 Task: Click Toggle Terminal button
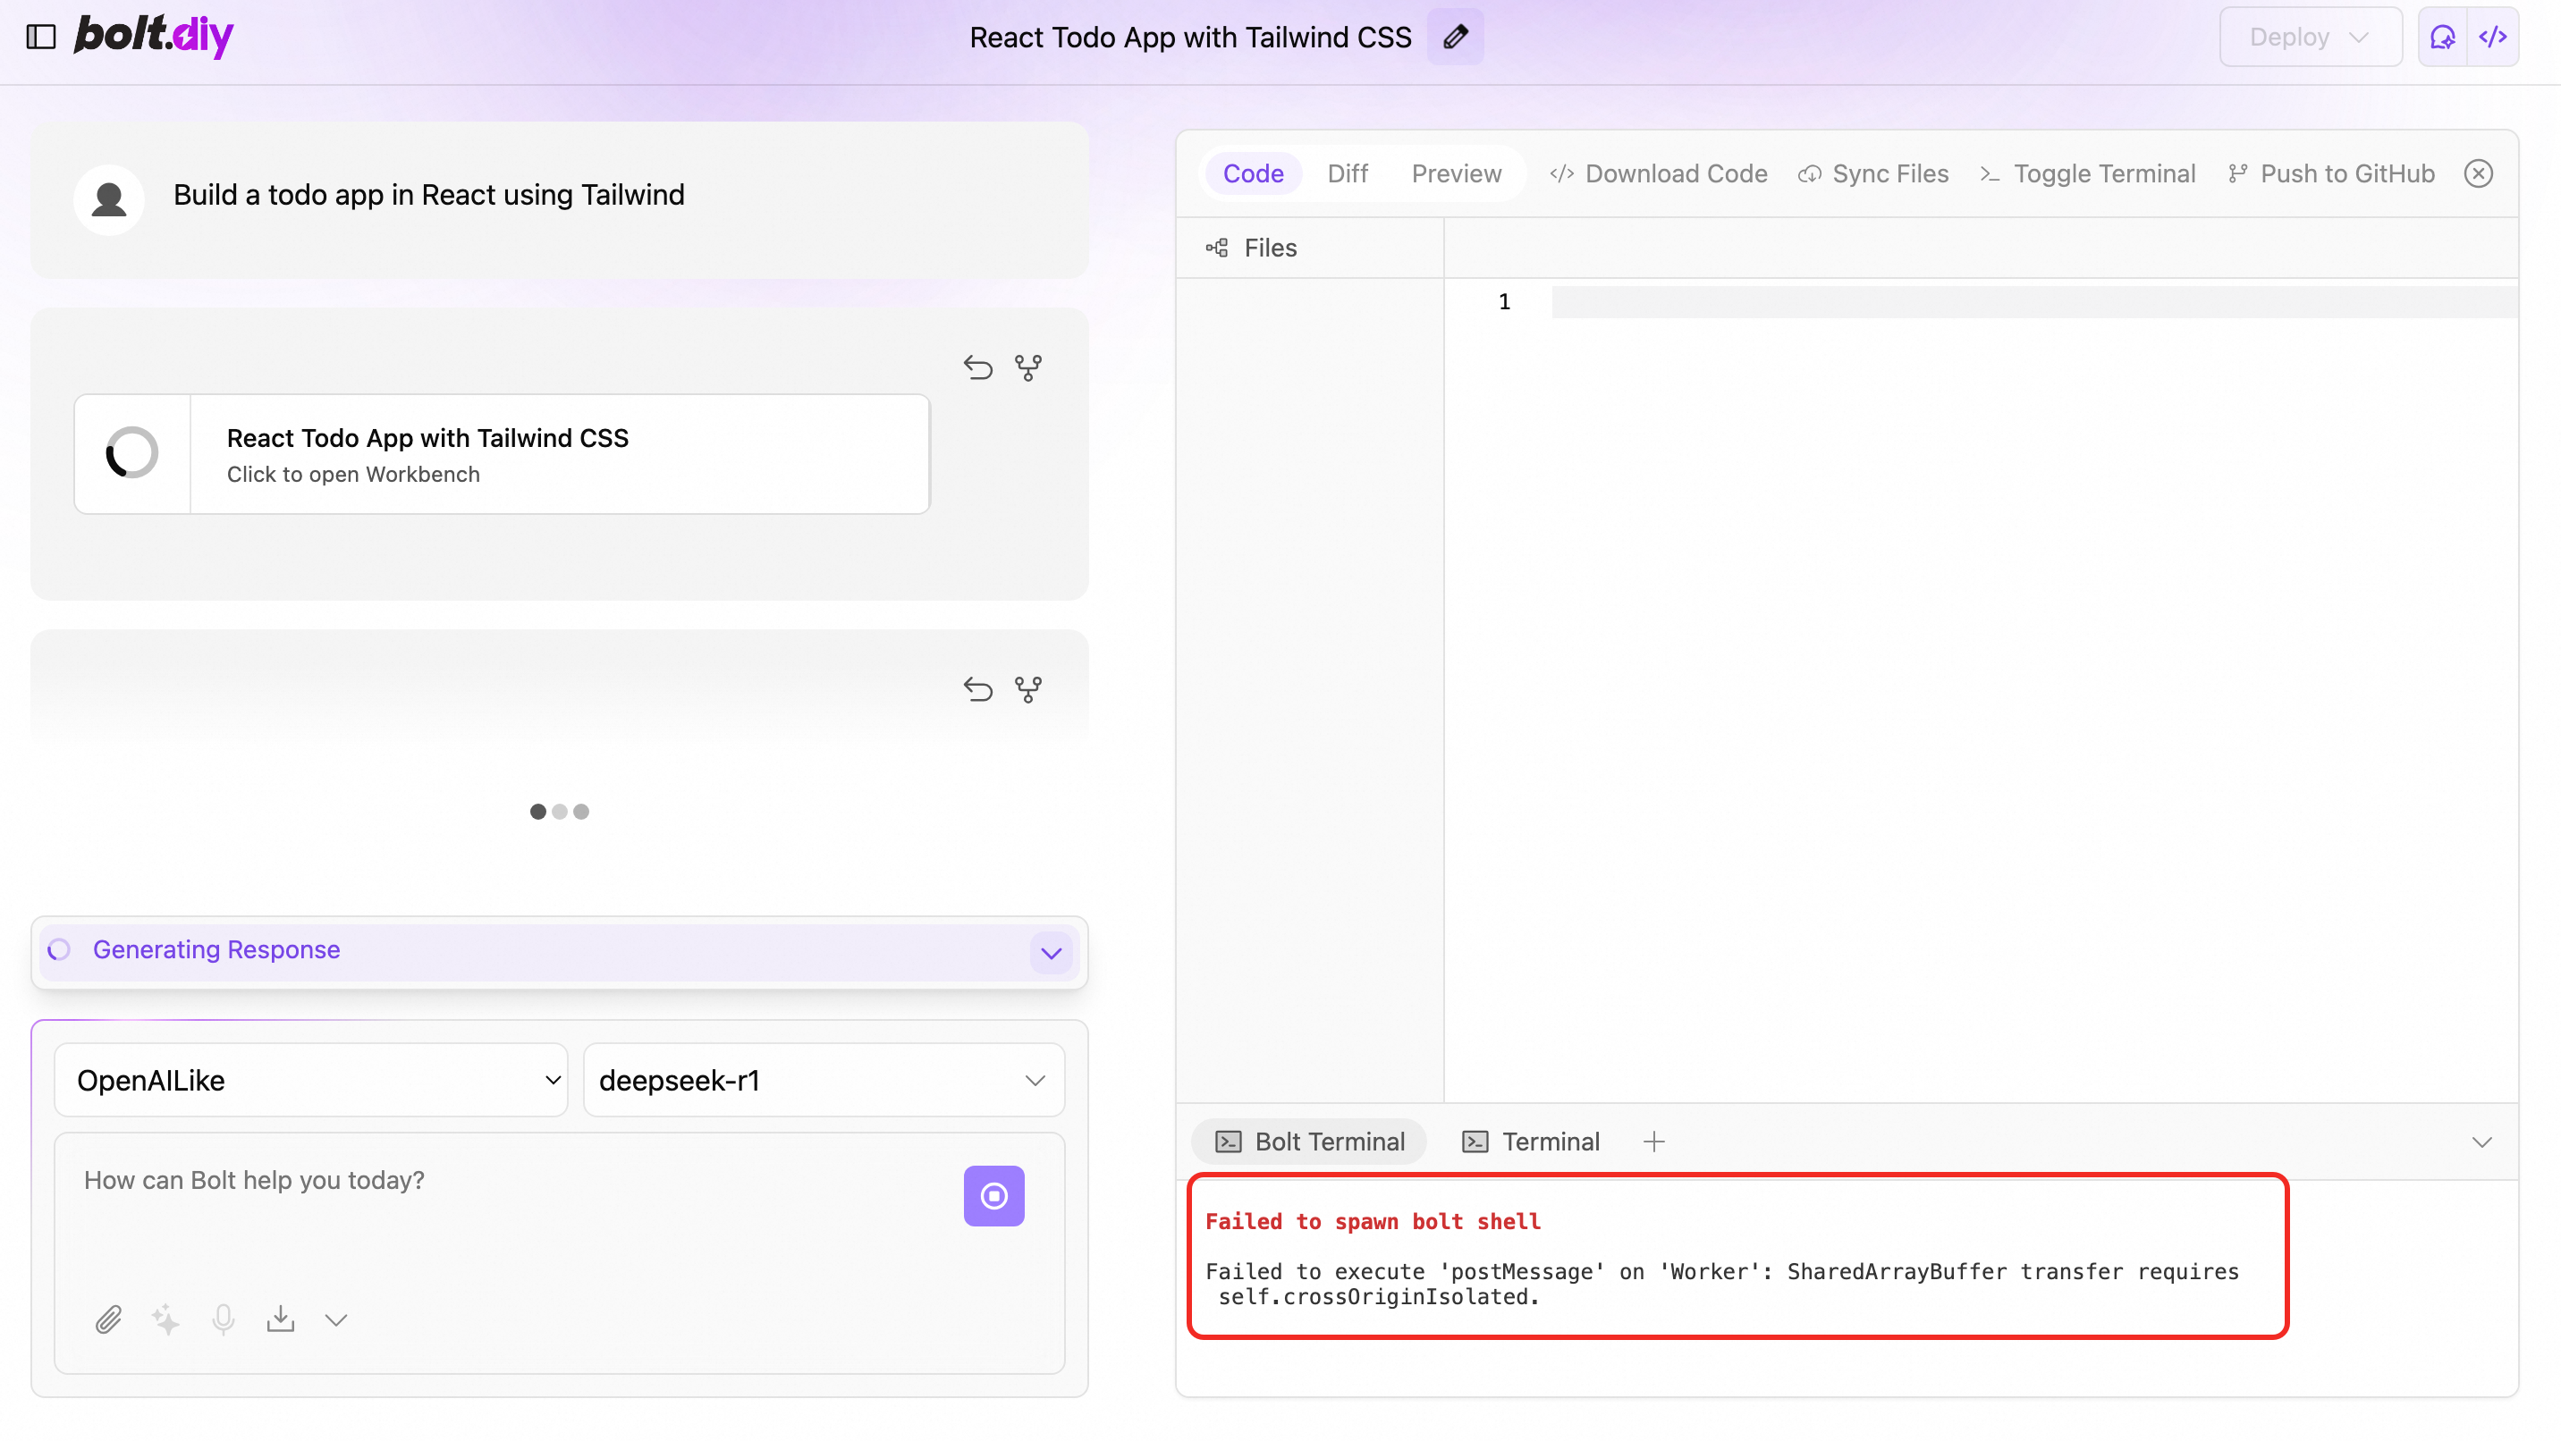(x=2088, y=174)
